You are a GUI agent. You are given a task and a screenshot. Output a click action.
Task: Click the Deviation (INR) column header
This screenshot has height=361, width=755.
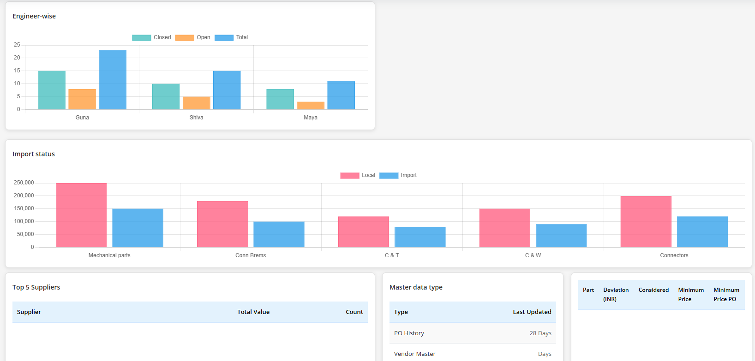coord(616,295)
